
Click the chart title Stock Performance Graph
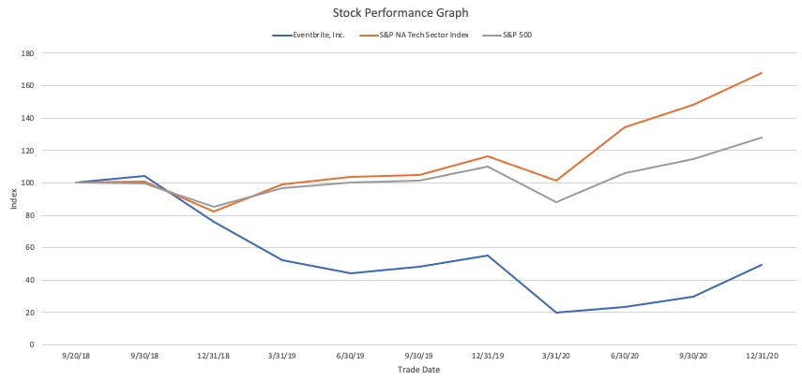point(401,13)
